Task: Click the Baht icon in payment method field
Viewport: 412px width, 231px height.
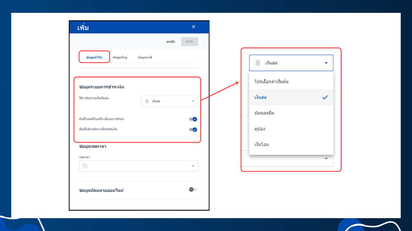Action: click(x=147, y=101)
